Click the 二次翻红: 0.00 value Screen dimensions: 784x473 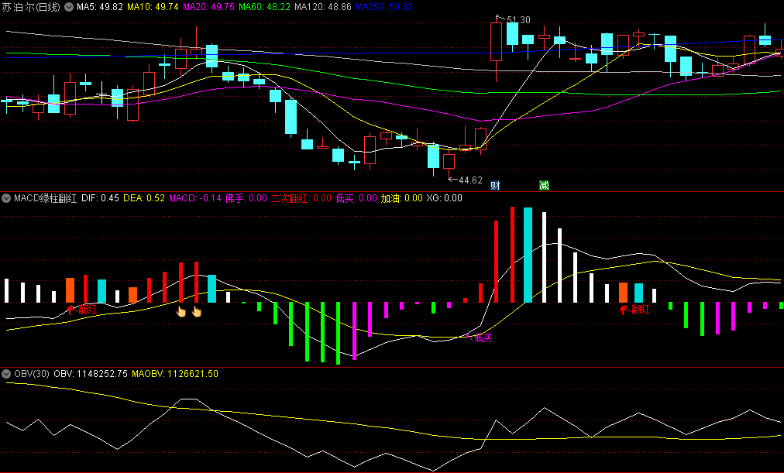[x=301, y=198]
